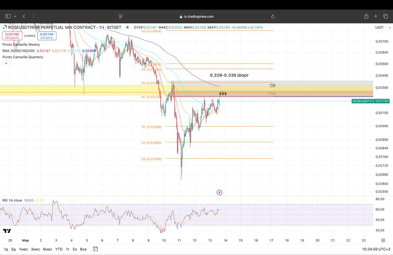Open the Safari share sheet
The image size is (393, 255).
click(x=366, y=16)
